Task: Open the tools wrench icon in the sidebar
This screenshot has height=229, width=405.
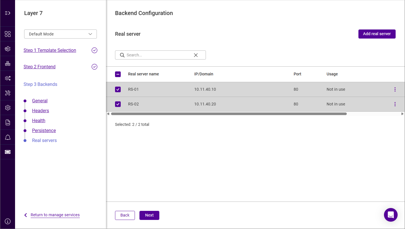Action: [8, 93]
